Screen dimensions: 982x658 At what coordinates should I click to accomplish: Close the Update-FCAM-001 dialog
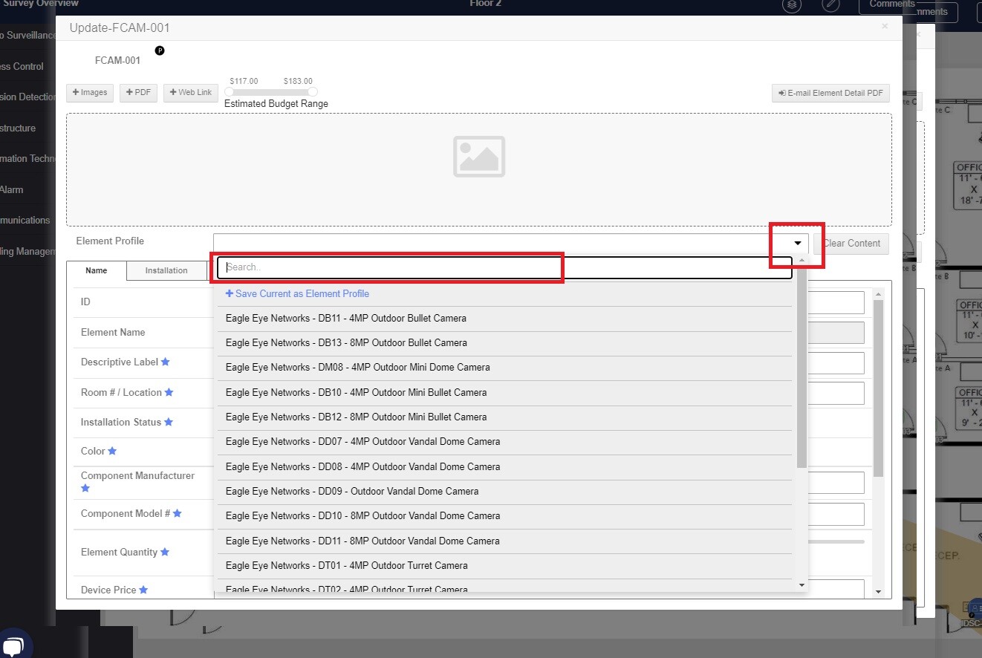(884, 27)
